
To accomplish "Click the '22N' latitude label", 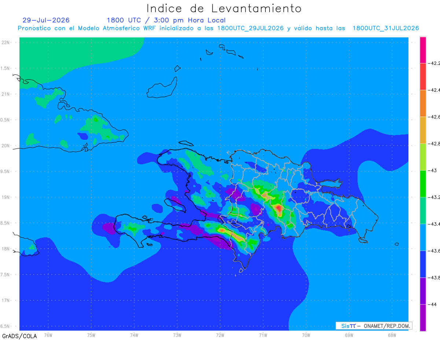I will [6, 43].
